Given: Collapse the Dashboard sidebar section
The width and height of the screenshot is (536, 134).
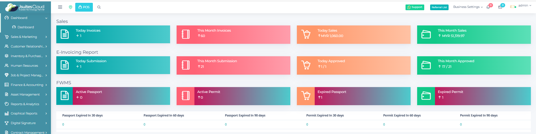Looking at the screenshot, I should 25,18.
